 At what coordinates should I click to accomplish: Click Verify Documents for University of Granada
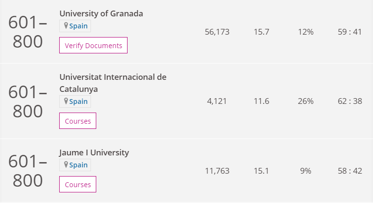point(93,45)
